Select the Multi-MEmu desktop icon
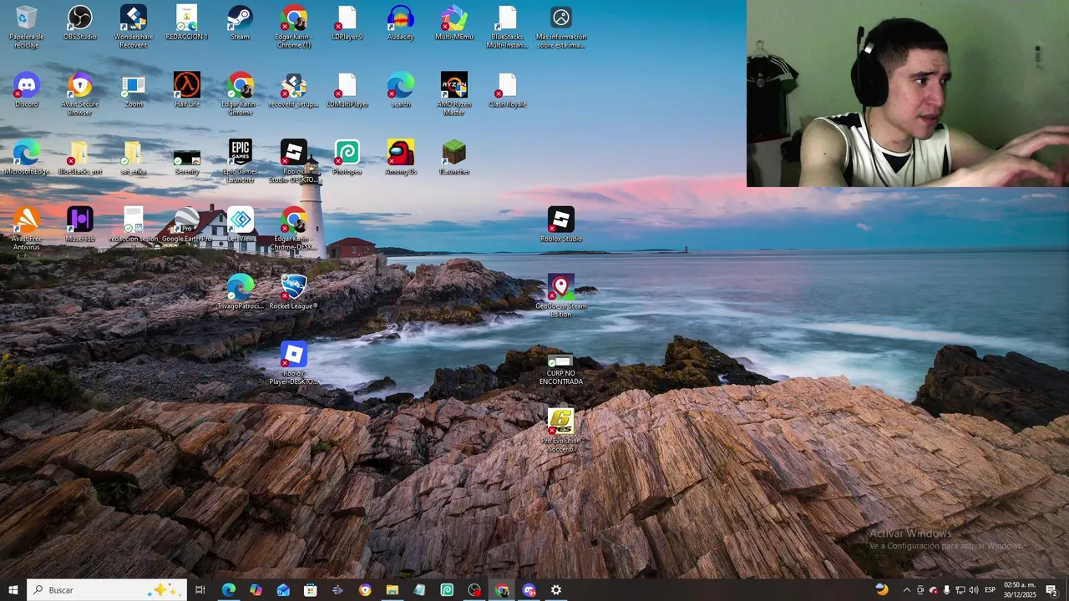Screen dimensions: 1069x601 (x=454, y=23)
